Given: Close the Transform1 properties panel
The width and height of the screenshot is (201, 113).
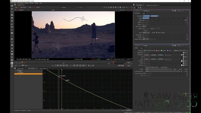Looking at the screenshot, I should coord(188,11).
